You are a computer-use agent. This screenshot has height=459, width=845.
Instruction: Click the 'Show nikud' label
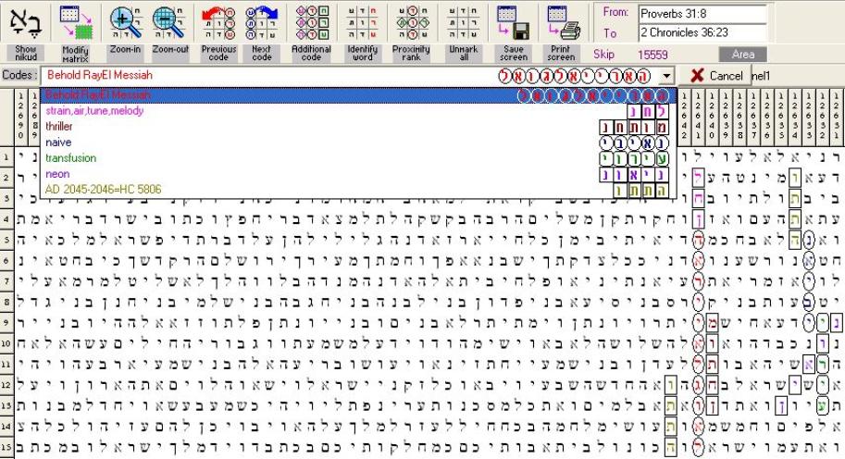26,53
